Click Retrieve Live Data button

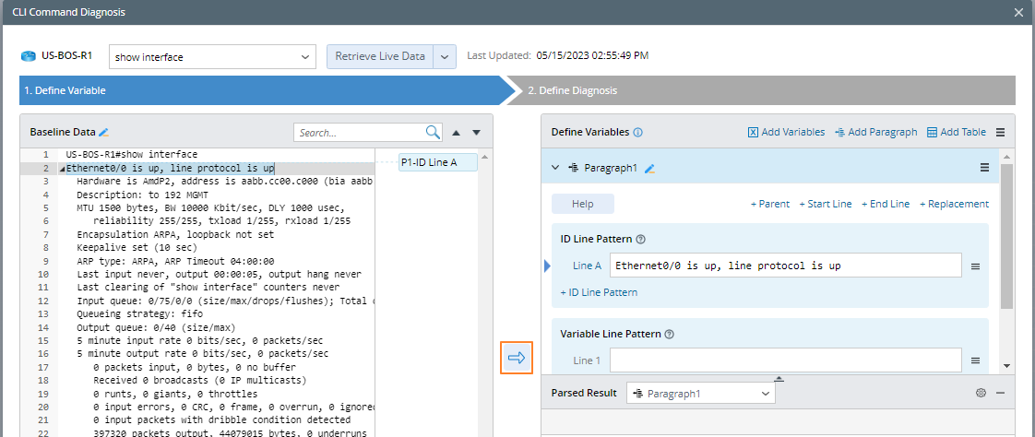[379, 56]
